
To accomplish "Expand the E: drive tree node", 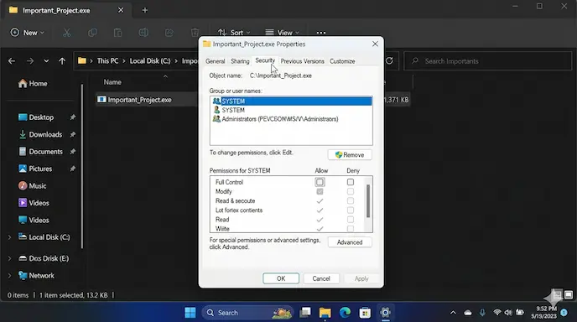I will click(10, 258).
